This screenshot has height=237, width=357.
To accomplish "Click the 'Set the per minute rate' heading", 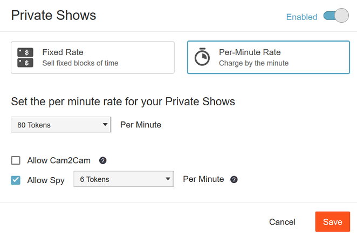I will (x=123, y=101).
